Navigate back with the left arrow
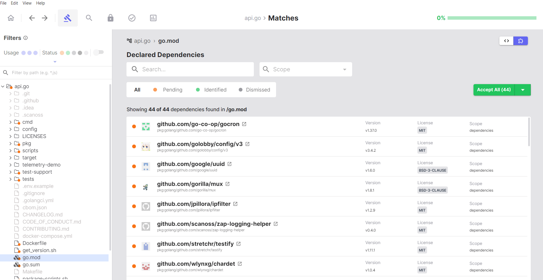 pyautogui.click(x=32, y=18)
